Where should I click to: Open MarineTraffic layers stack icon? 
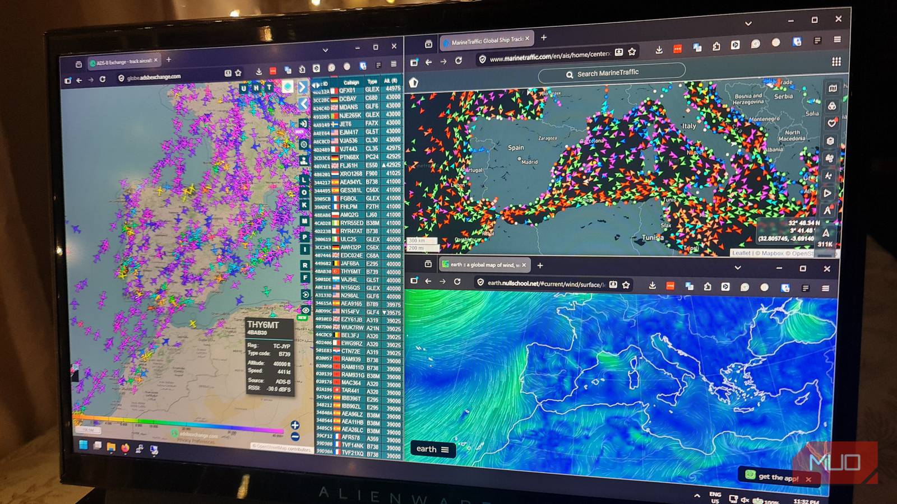(831, 141)
